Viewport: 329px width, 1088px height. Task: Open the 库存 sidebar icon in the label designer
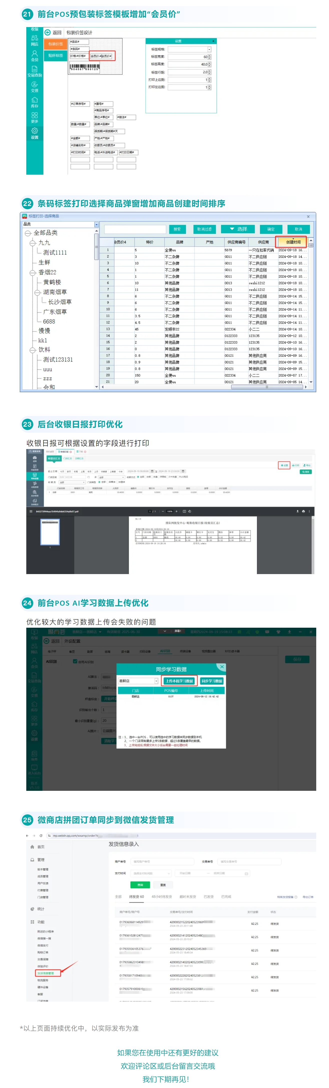35,100
